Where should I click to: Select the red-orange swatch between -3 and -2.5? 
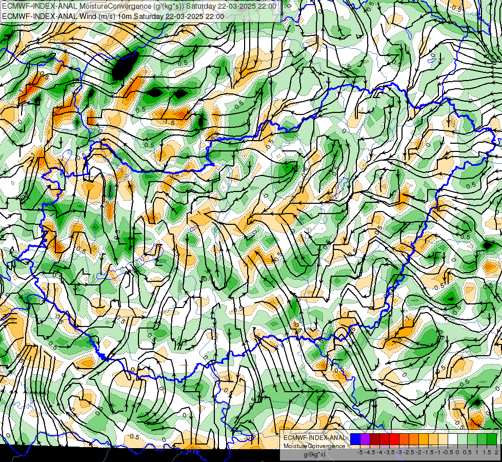tap(404, 439)
